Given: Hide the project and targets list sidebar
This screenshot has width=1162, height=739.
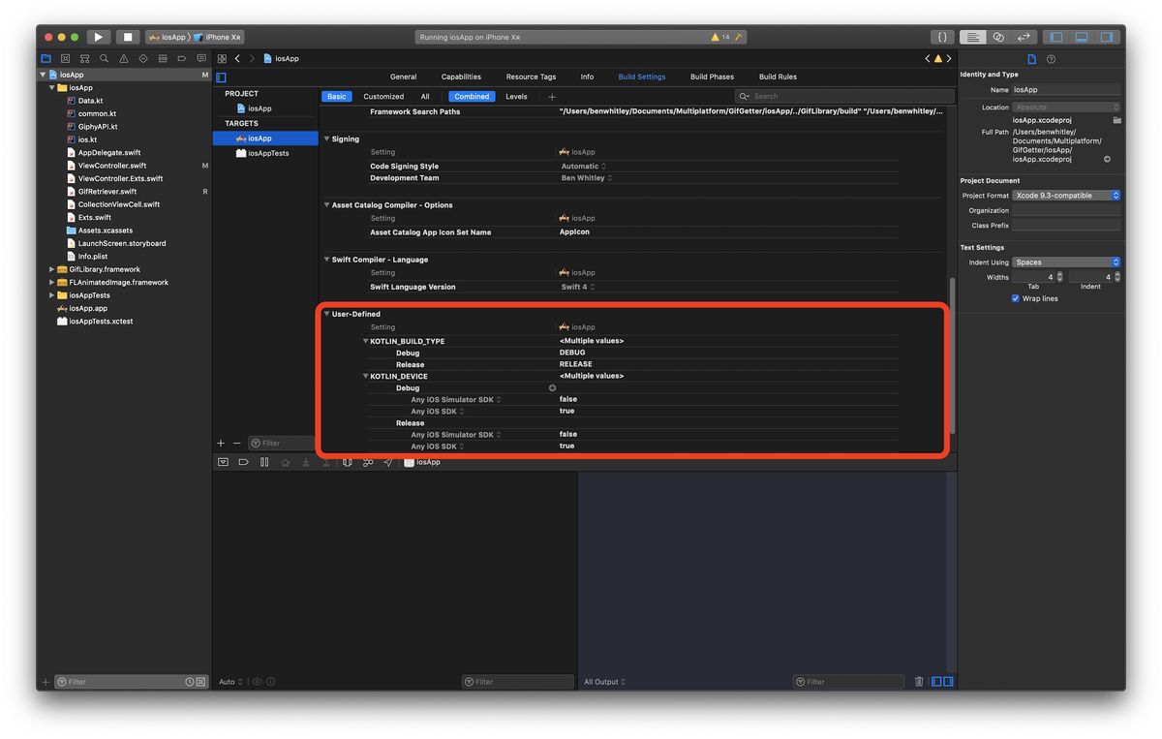Looking at the screenshot, I should point(221,77).
